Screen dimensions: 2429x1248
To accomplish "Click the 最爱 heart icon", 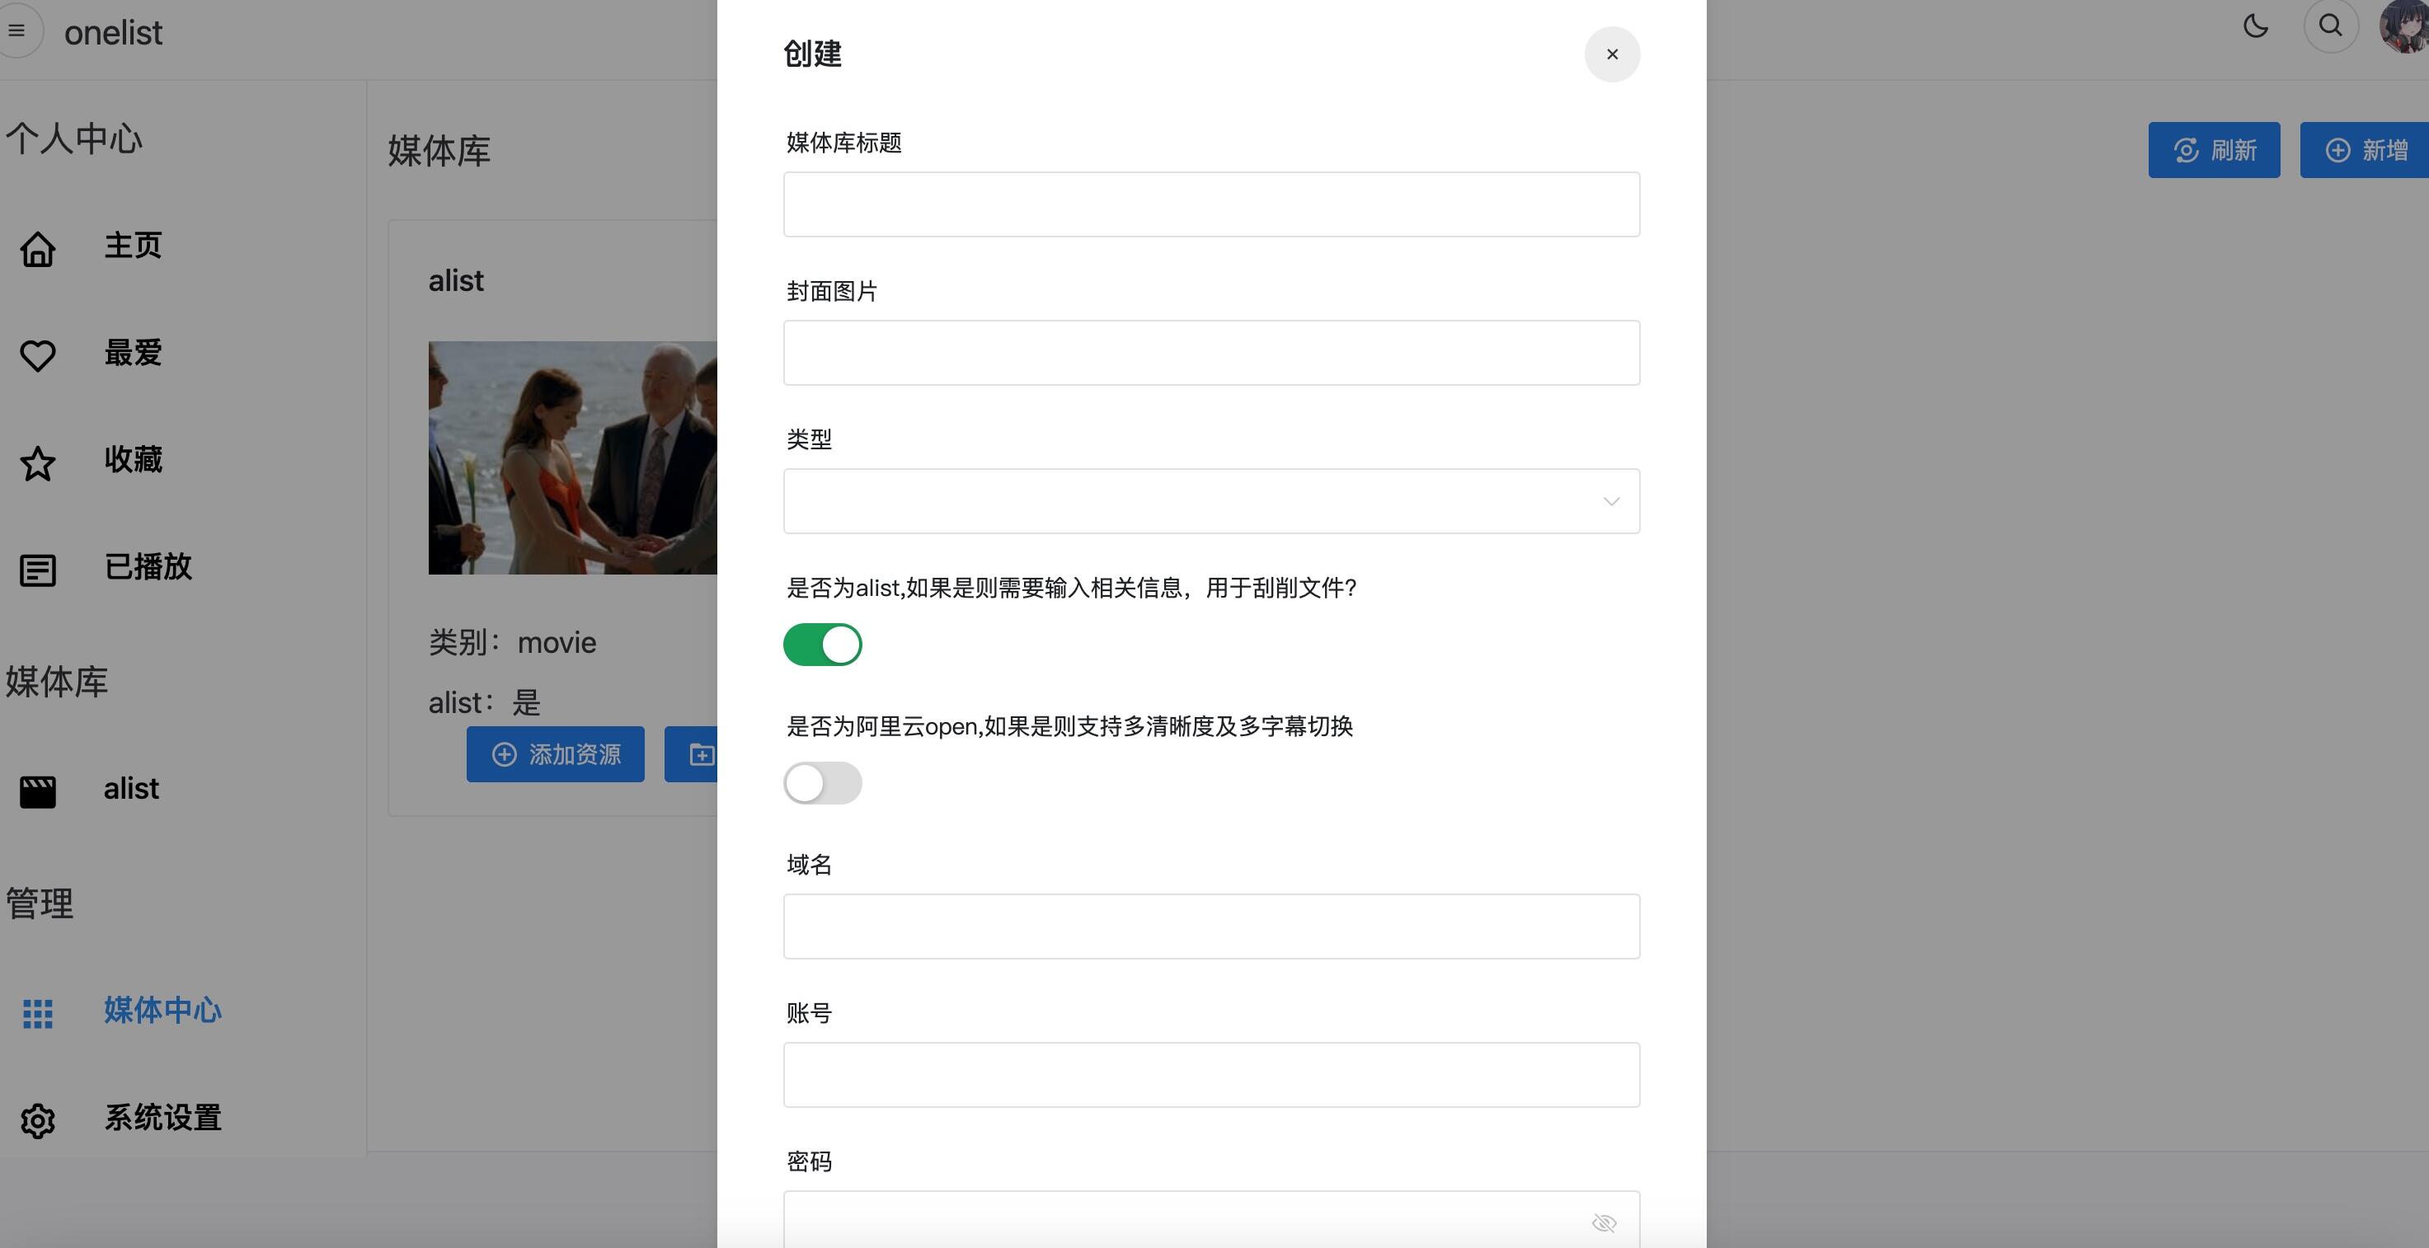I will coord(38,355).
